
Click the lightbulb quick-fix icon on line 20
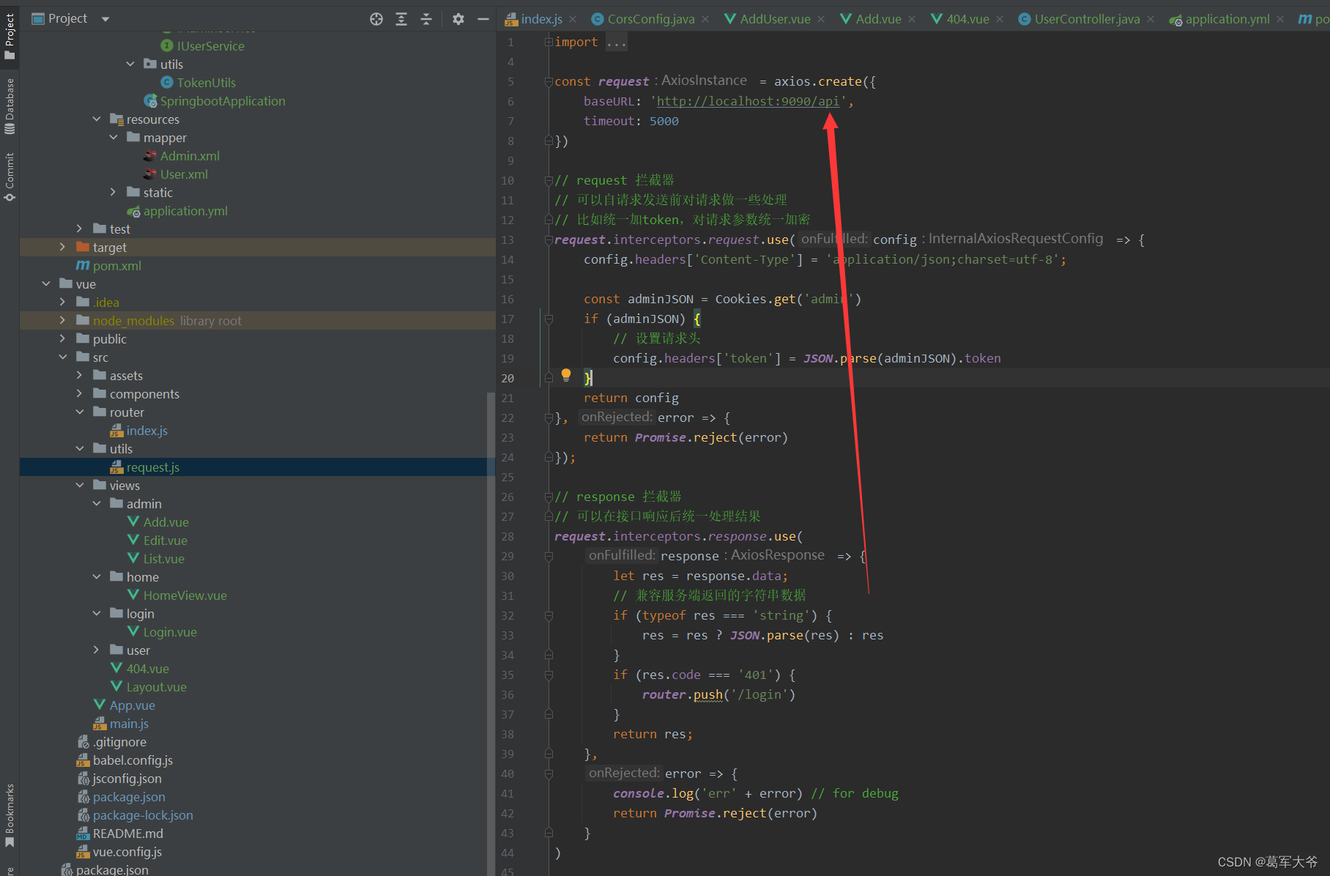566,375
